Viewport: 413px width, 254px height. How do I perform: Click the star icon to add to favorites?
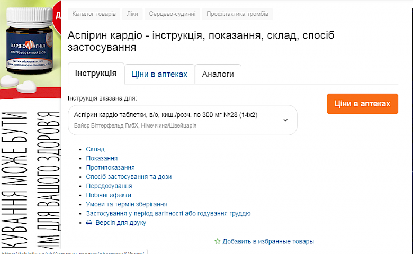(x=217, y=241)
